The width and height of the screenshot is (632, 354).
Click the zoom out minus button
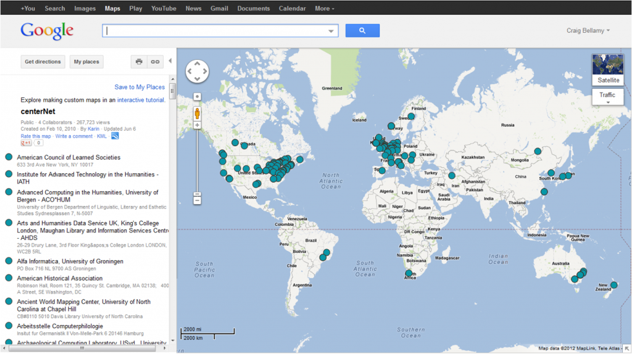click(x=197, y=200)
